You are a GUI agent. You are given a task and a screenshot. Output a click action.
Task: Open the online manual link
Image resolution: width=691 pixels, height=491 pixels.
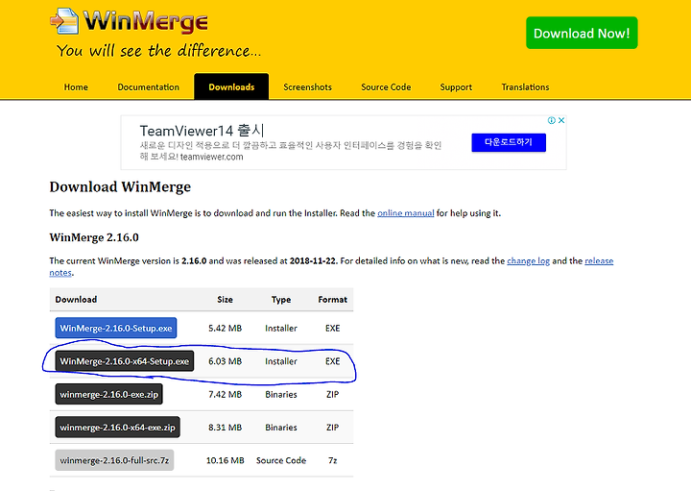(405, 213)
